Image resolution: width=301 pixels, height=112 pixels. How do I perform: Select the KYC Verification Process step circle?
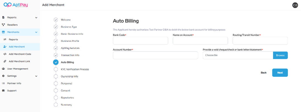(x=56, y=69)
